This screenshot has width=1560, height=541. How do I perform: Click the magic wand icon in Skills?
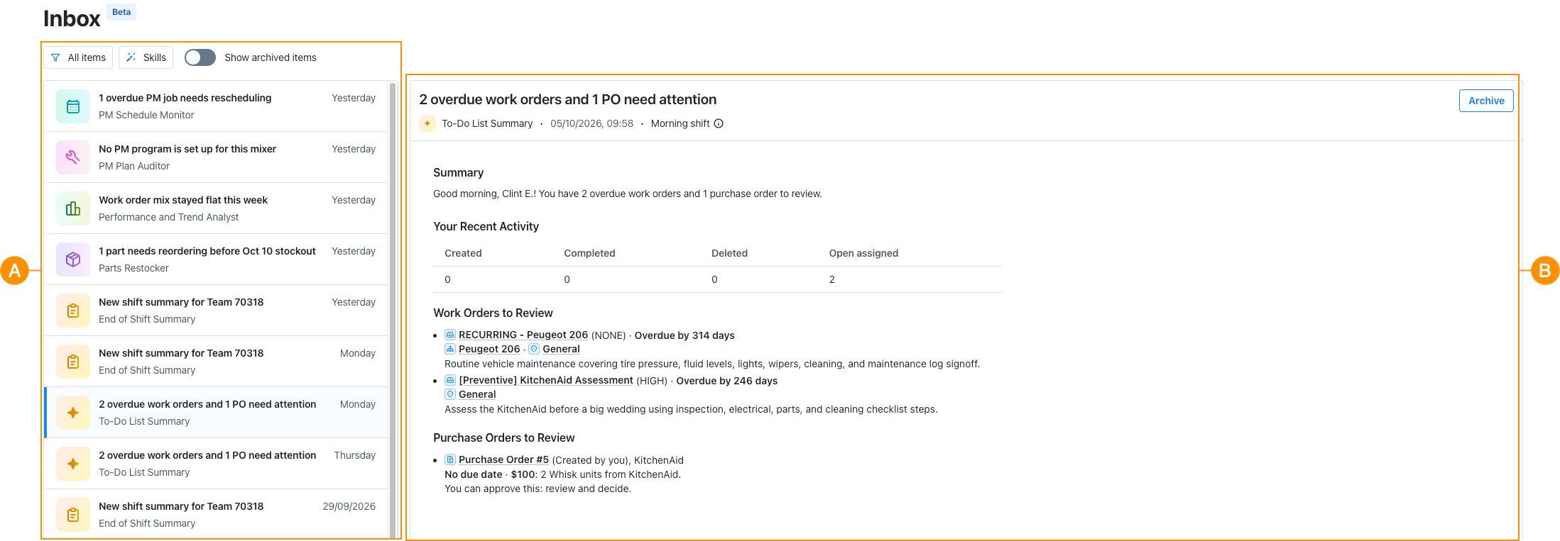[x=131, y=57]
